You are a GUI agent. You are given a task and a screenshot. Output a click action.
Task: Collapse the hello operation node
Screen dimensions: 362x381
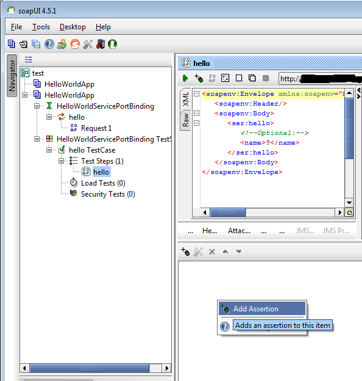click(49, 117)
